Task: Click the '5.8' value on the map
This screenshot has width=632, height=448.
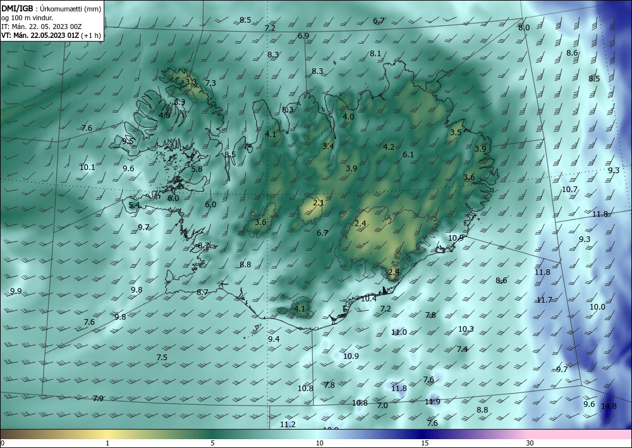Action: click(x=197, y=169)
